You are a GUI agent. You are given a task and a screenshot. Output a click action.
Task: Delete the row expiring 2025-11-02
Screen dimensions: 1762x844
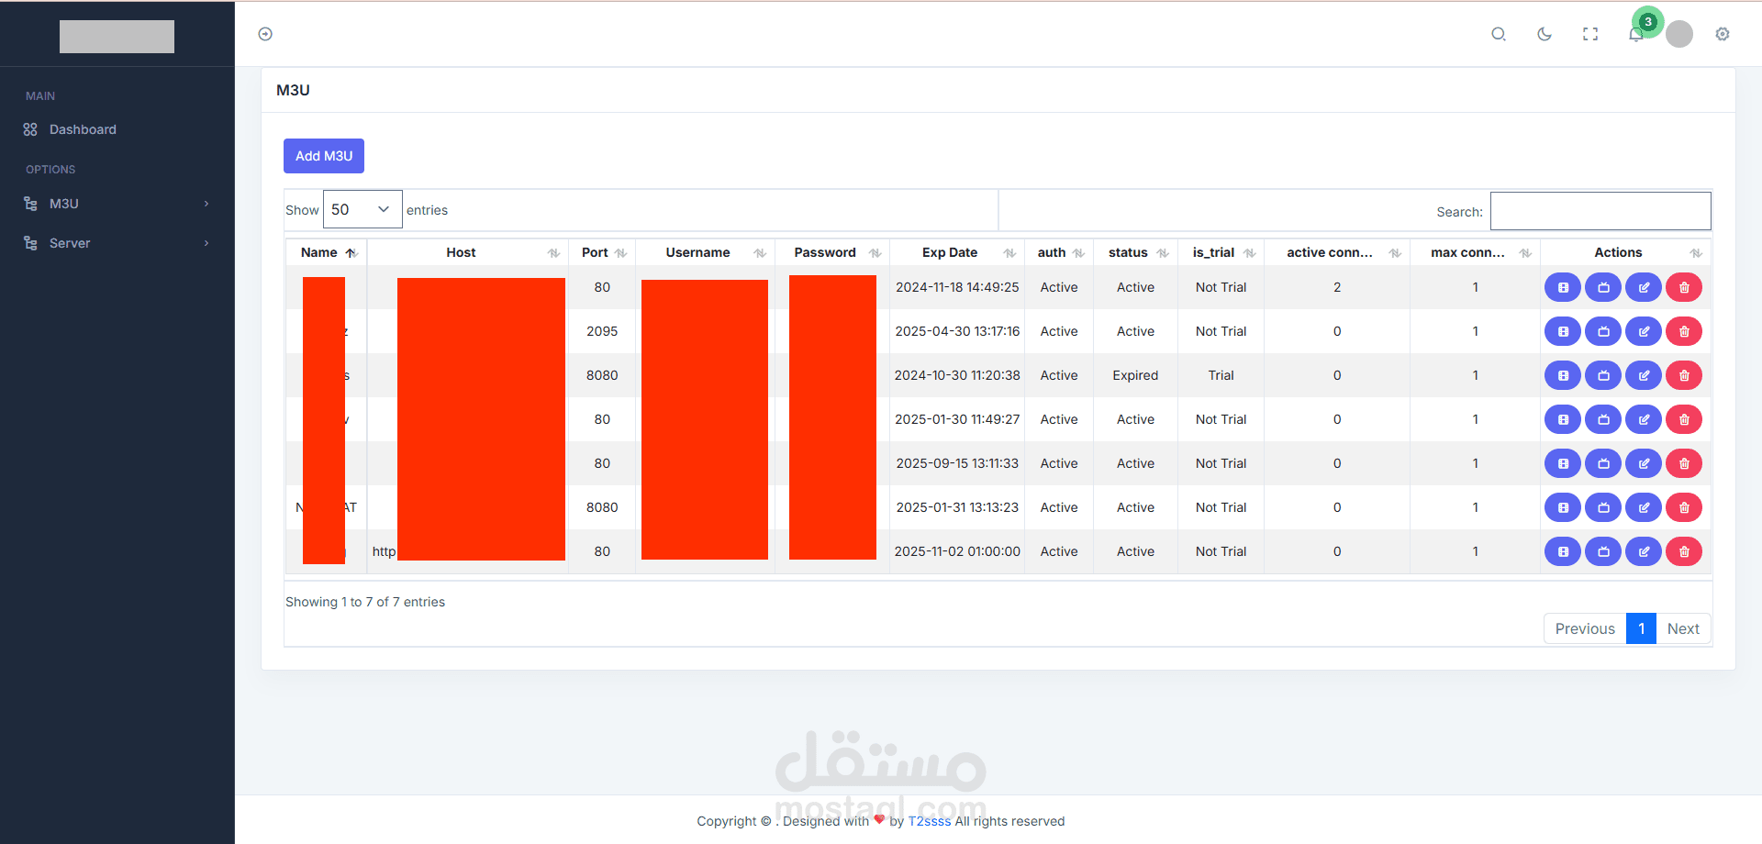coord(1684,551)
